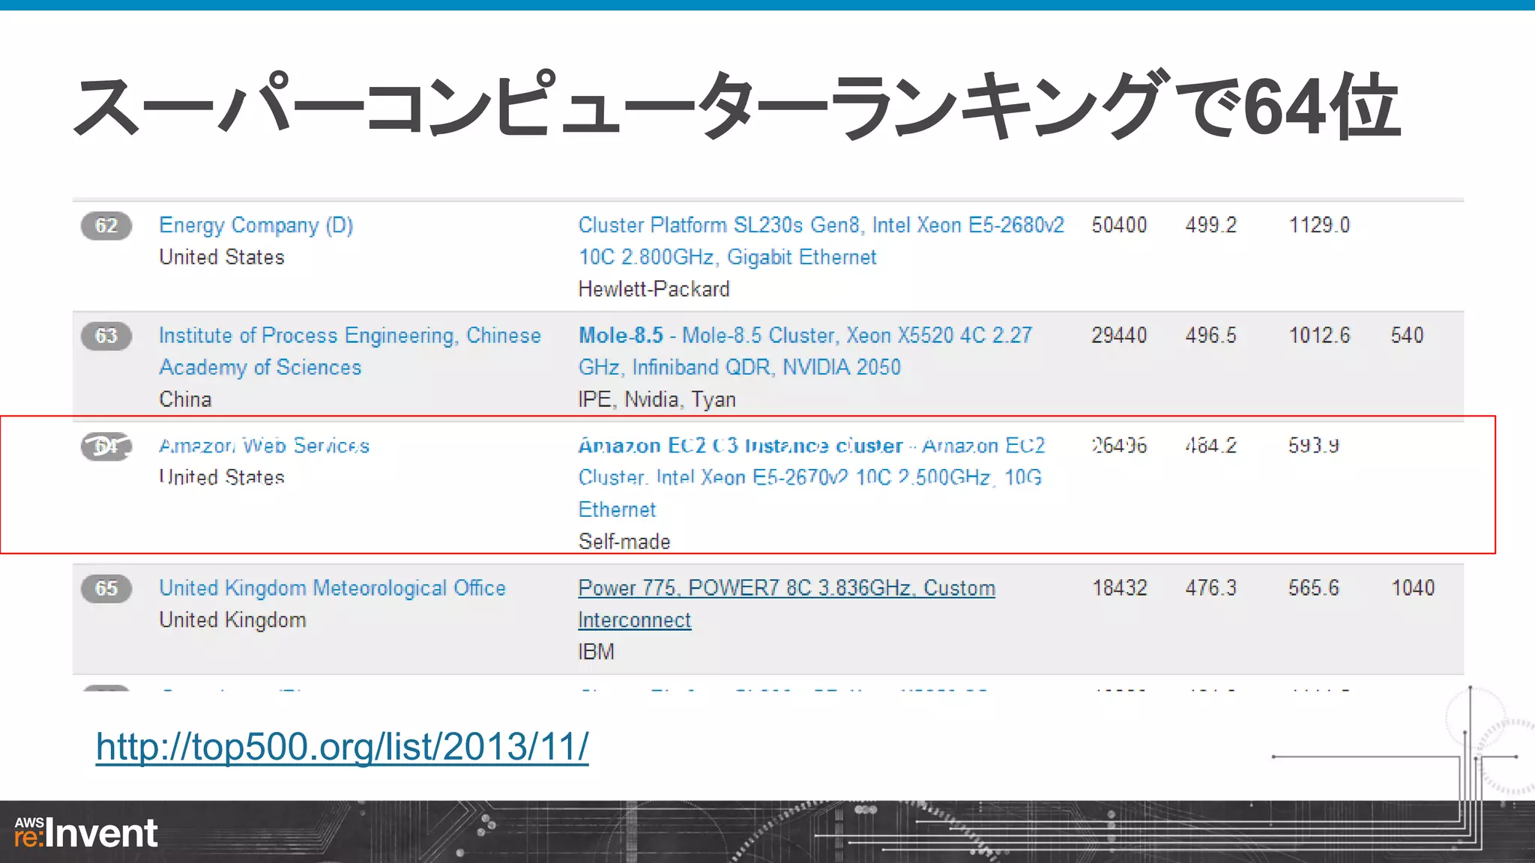Click China country text
The height and width of the screenshot is (863, 1535).
coord(185,399)
